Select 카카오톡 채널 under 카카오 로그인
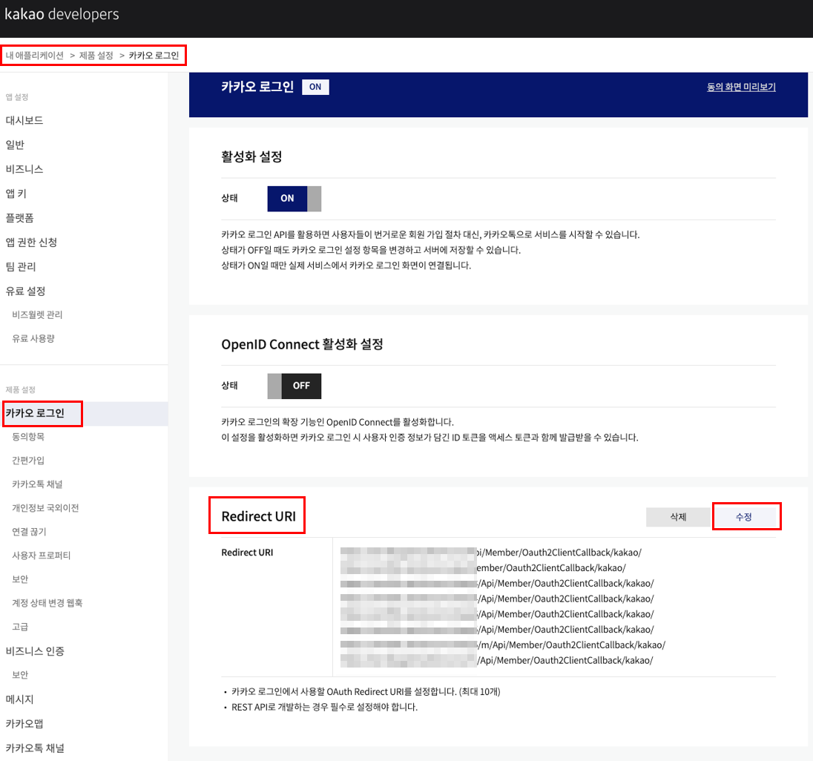 [37, 484]
